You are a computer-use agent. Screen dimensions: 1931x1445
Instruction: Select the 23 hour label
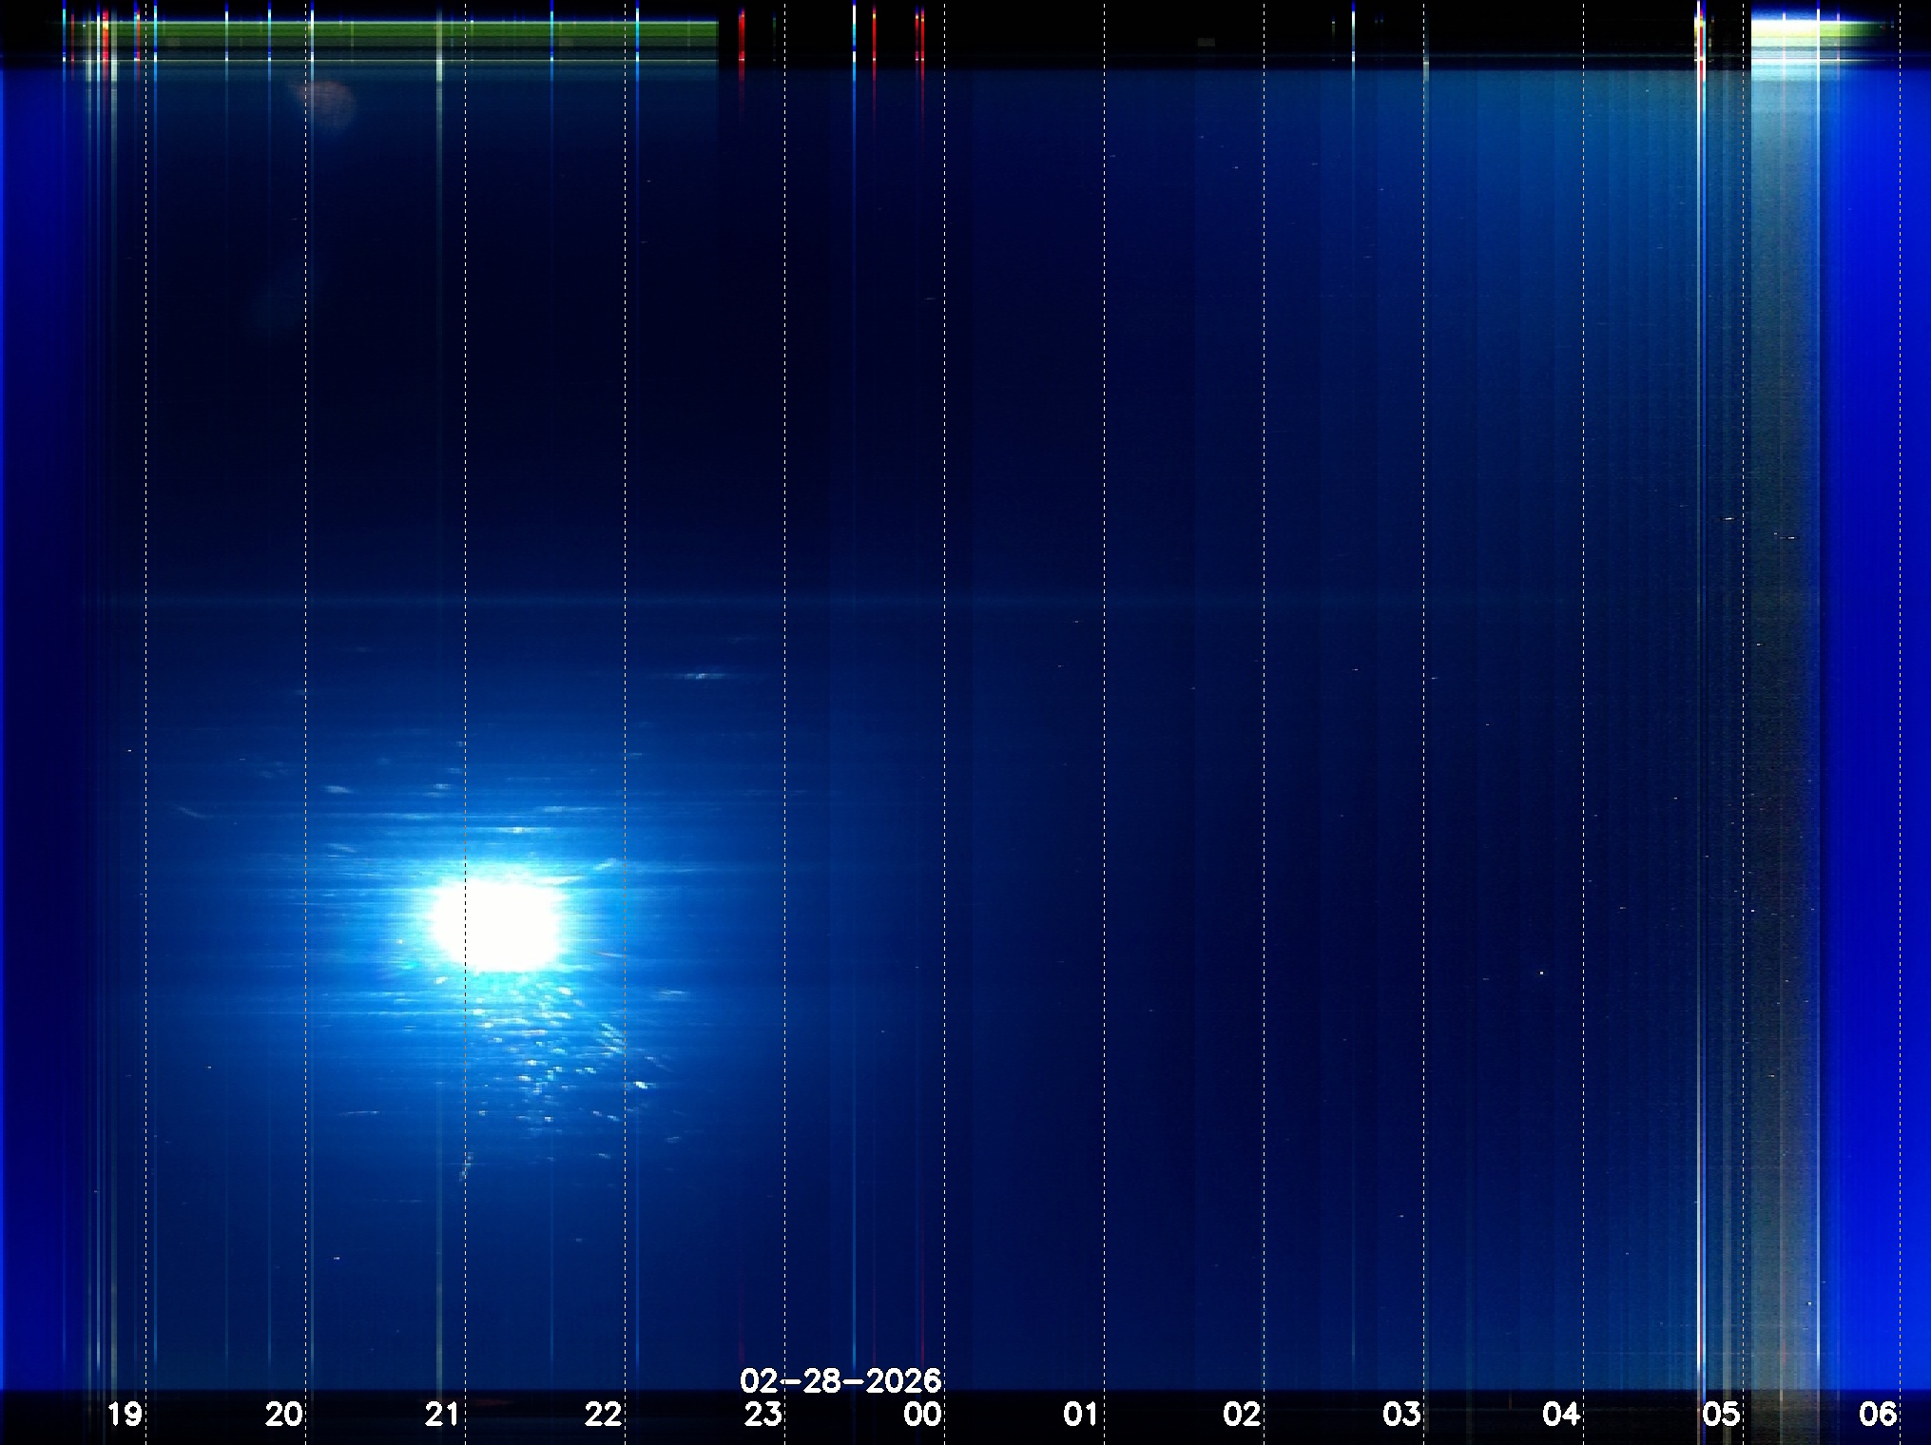[x=763, y=1415]
